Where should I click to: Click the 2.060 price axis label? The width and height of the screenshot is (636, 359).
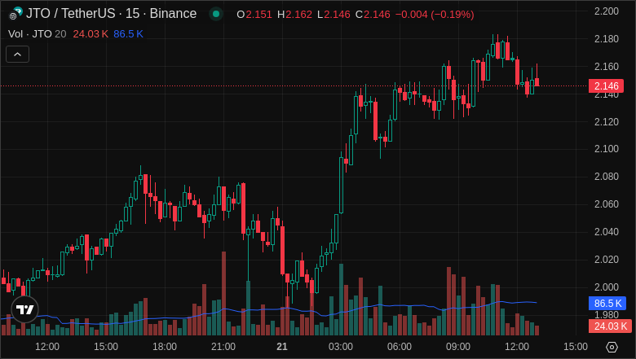[x=607, y=204]
